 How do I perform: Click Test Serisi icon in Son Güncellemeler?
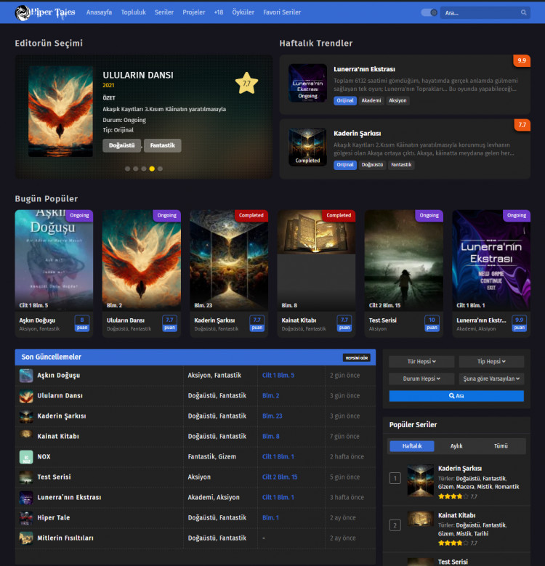coord(26,477)
